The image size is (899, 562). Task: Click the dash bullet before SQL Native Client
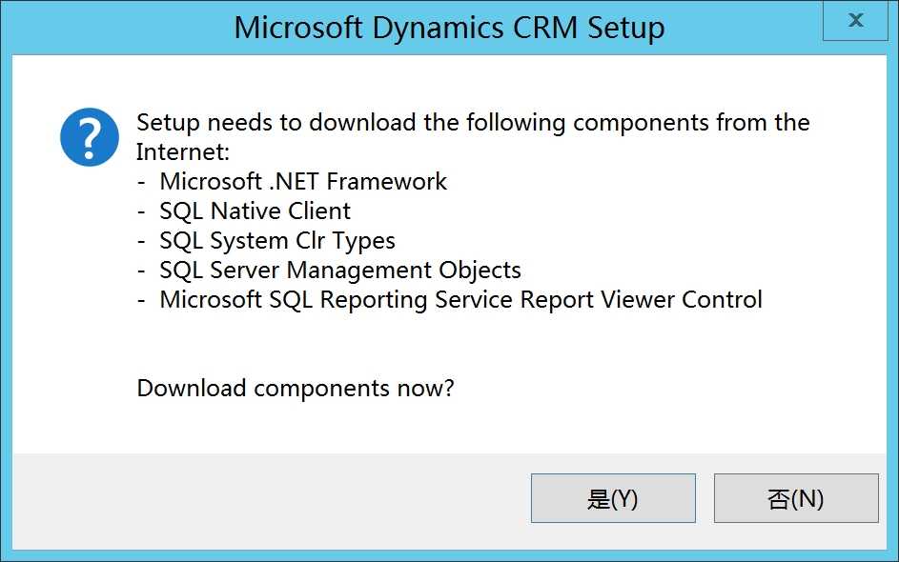(x=142, y=212)
